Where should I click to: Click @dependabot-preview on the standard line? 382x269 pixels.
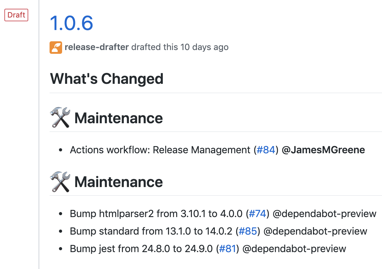(x=315, y=231)
